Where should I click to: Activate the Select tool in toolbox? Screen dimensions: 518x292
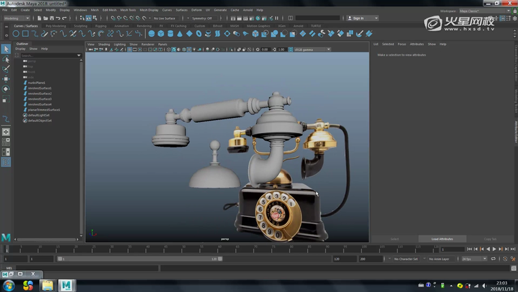[6, 49]
